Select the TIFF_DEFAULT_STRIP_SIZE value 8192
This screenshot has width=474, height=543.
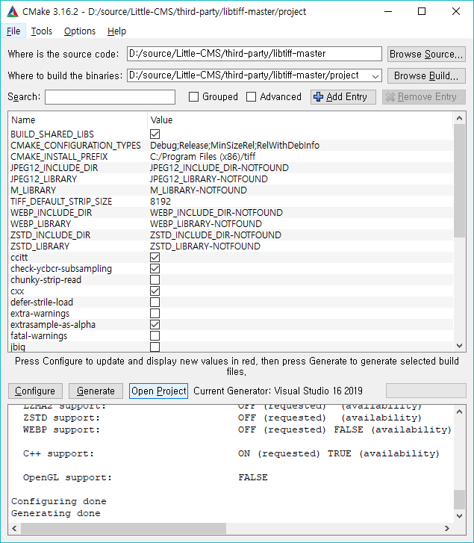[160, 202]
